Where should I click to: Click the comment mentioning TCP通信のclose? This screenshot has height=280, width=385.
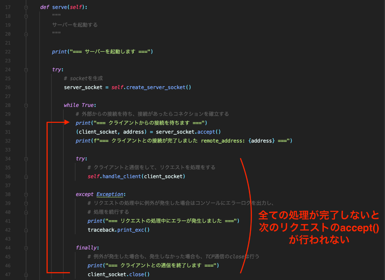[x=173, y=257]
